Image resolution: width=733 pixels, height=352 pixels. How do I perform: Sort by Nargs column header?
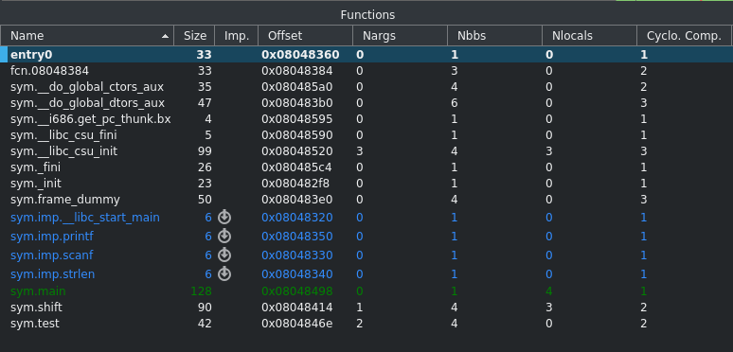pyautogui.click(x=400, y=35)
